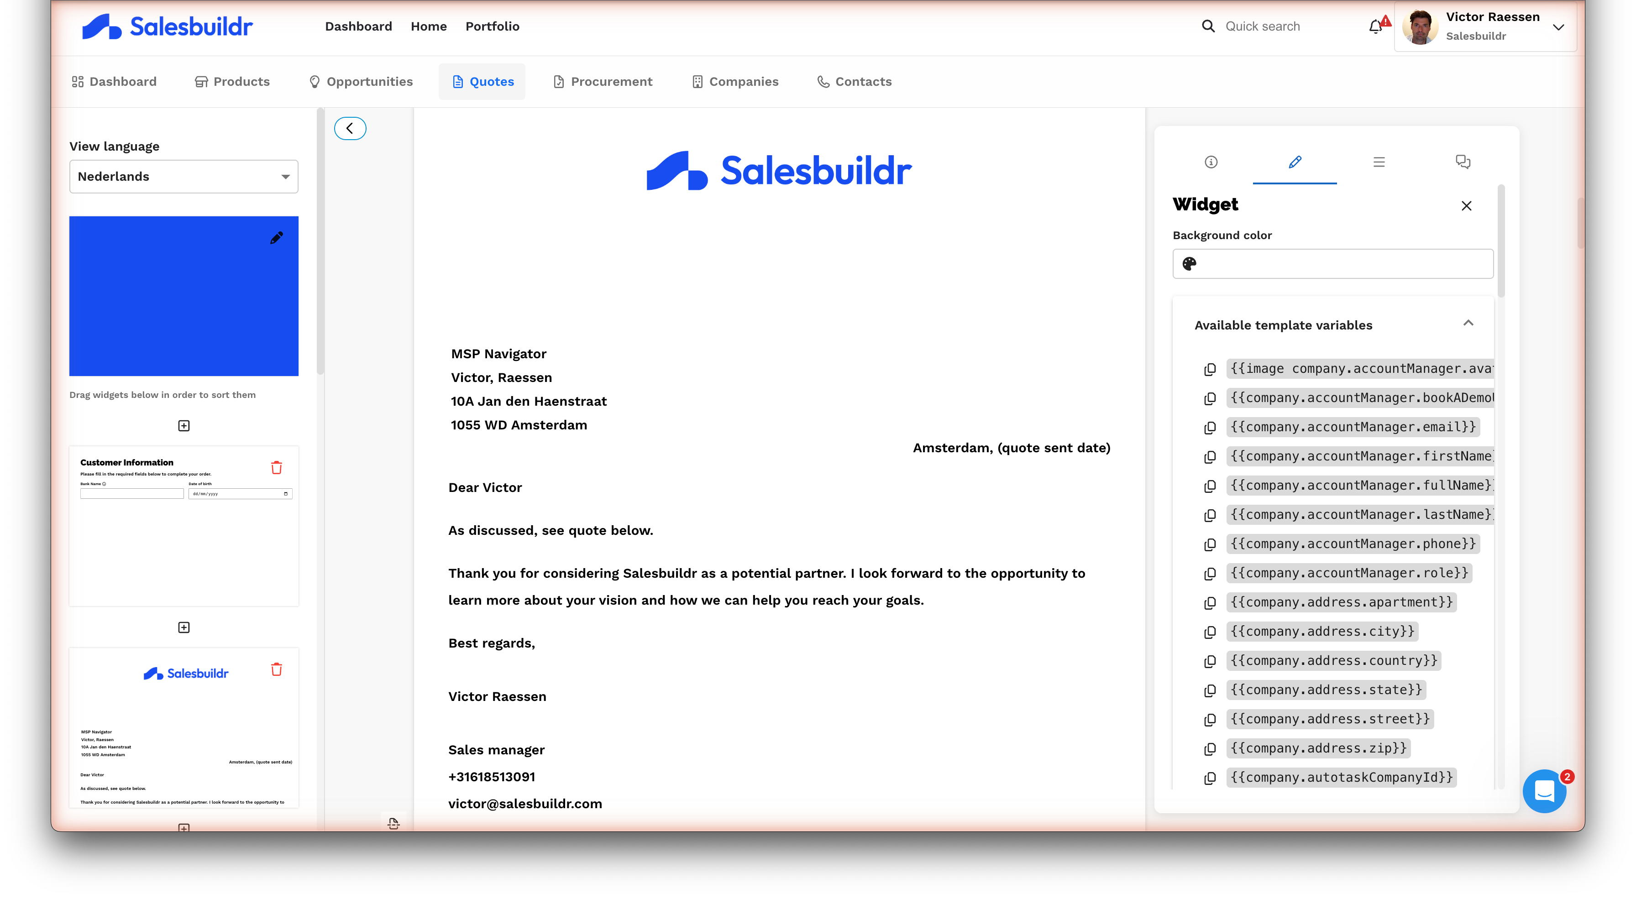1636x899 pixels.
Task: Open the comments tab icon
Action: point(1463,162)
